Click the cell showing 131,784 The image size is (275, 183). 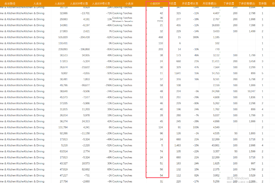click(63, 127)
